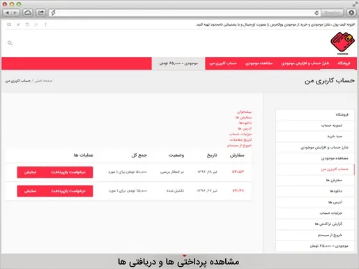Click درخواست بازپرداخت for order #۴۰۴۷
Viewport: 359px width, 269px height.
point(68,191)
